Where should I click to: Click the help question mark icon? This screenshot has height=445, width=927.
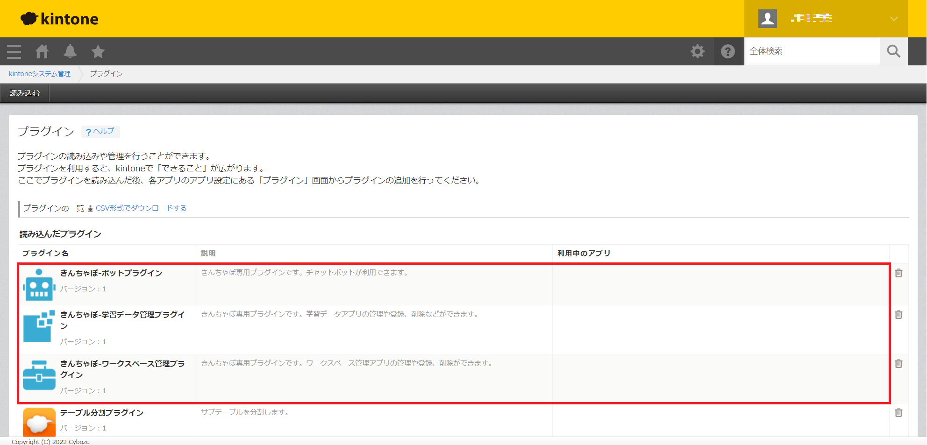coord(727,51)
